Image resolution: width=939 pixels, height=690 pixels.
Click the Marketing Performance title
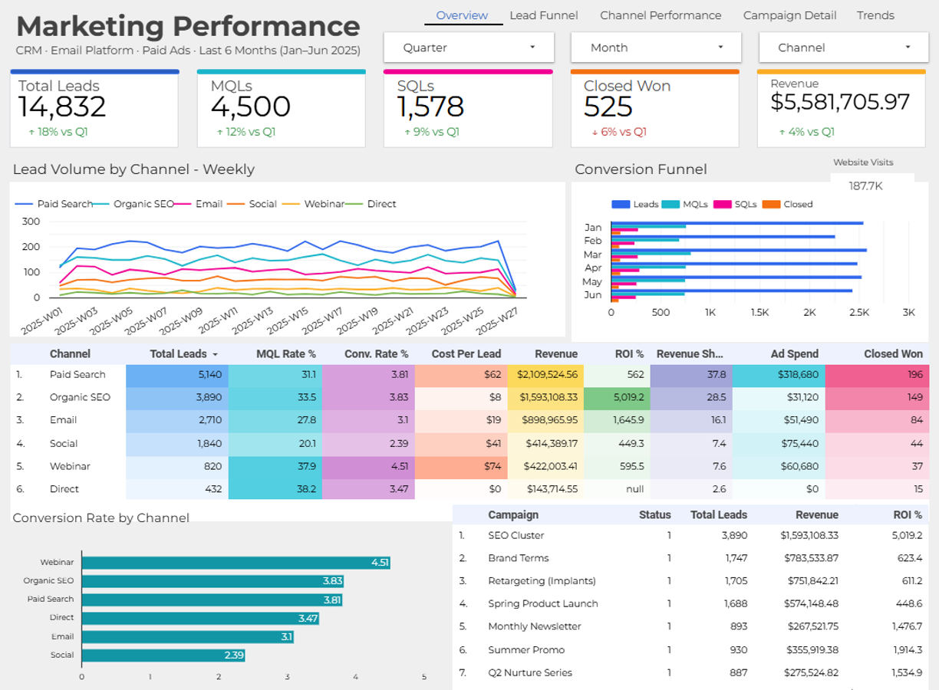pyautogui.click(x=188, y=26)
